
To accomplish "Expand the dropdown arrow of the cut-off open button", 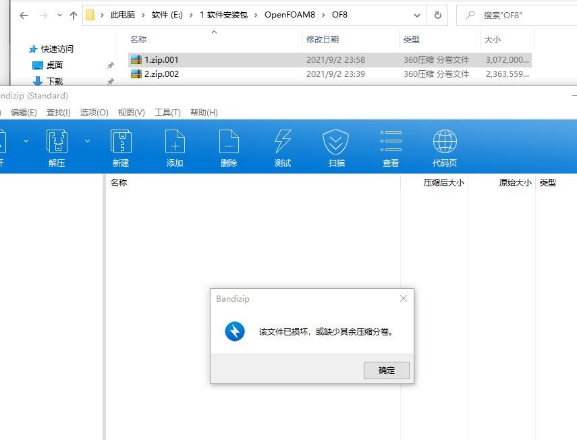I will (26, 141).
